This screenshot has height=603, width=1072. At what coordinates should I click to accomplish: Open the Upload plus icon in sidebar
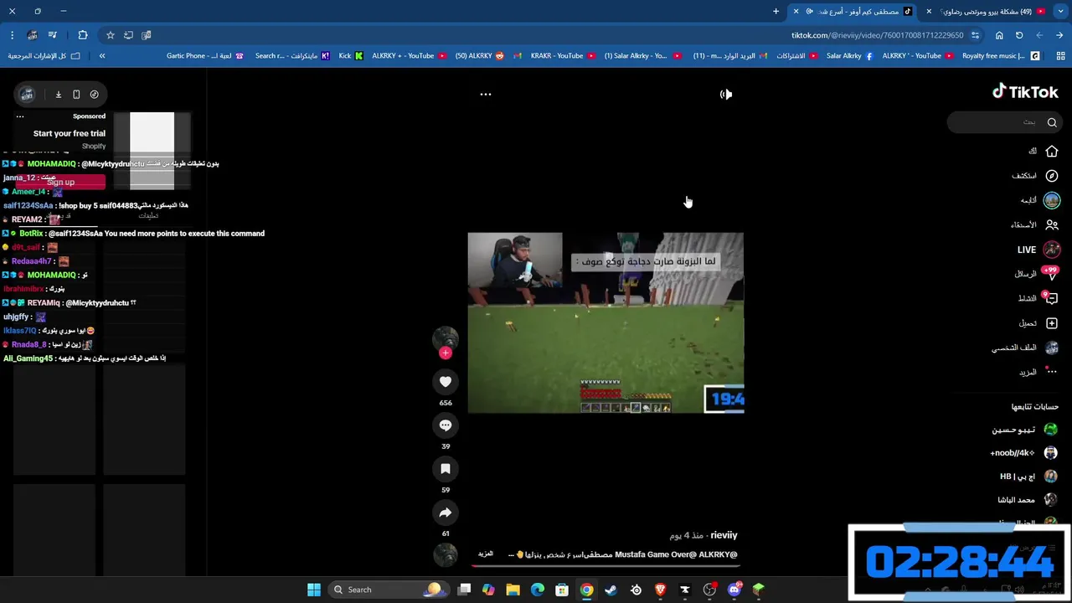[1052, 323]
